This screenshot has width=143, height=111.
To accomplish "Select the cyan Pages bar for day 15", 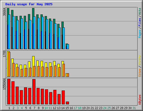I will [68, 47].
